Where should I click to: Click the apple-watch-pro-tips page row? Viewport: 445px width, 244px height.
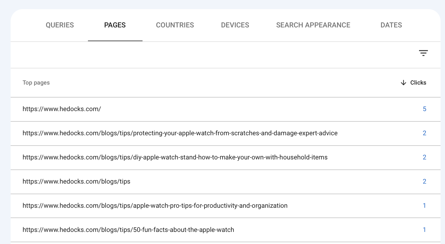click(155, 206)
